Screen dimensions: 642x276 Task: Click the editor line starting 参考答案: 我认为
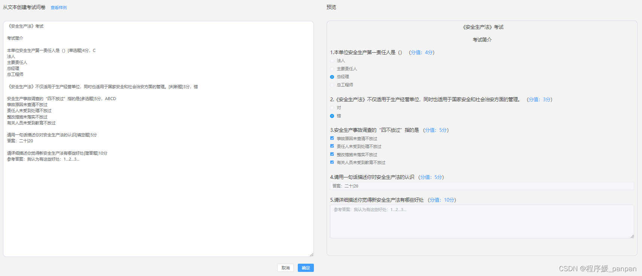43,159
